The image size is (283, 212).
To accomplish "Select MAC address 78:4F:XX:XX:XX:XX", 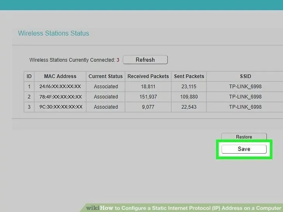I will point(61,97).
